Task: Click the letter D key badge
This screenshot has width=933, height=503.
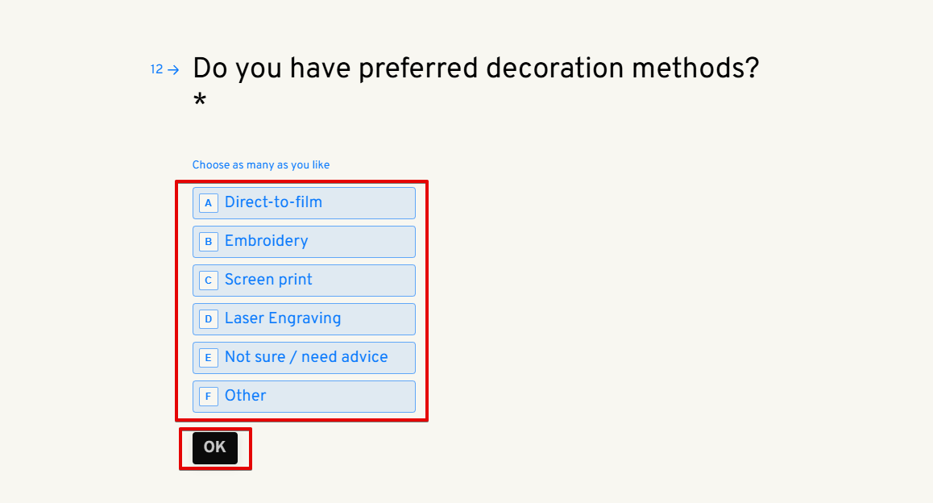Action: click(x=209, y=319)
